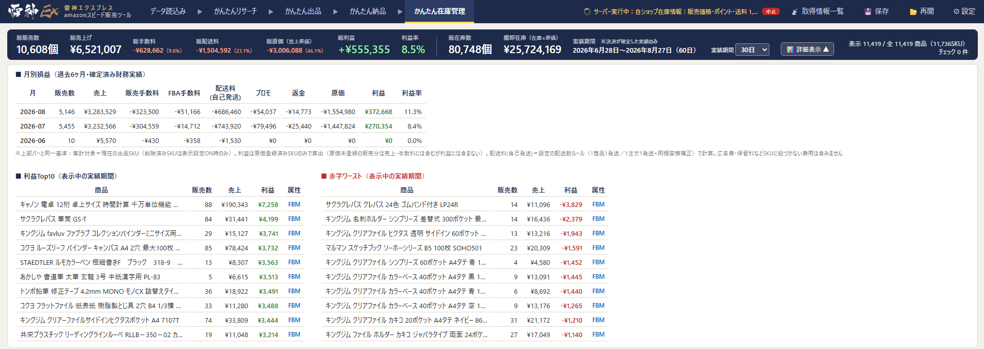Click the FBA手数料 column header
This screenshot has height=349, width=984.
[x=184, y=93]
